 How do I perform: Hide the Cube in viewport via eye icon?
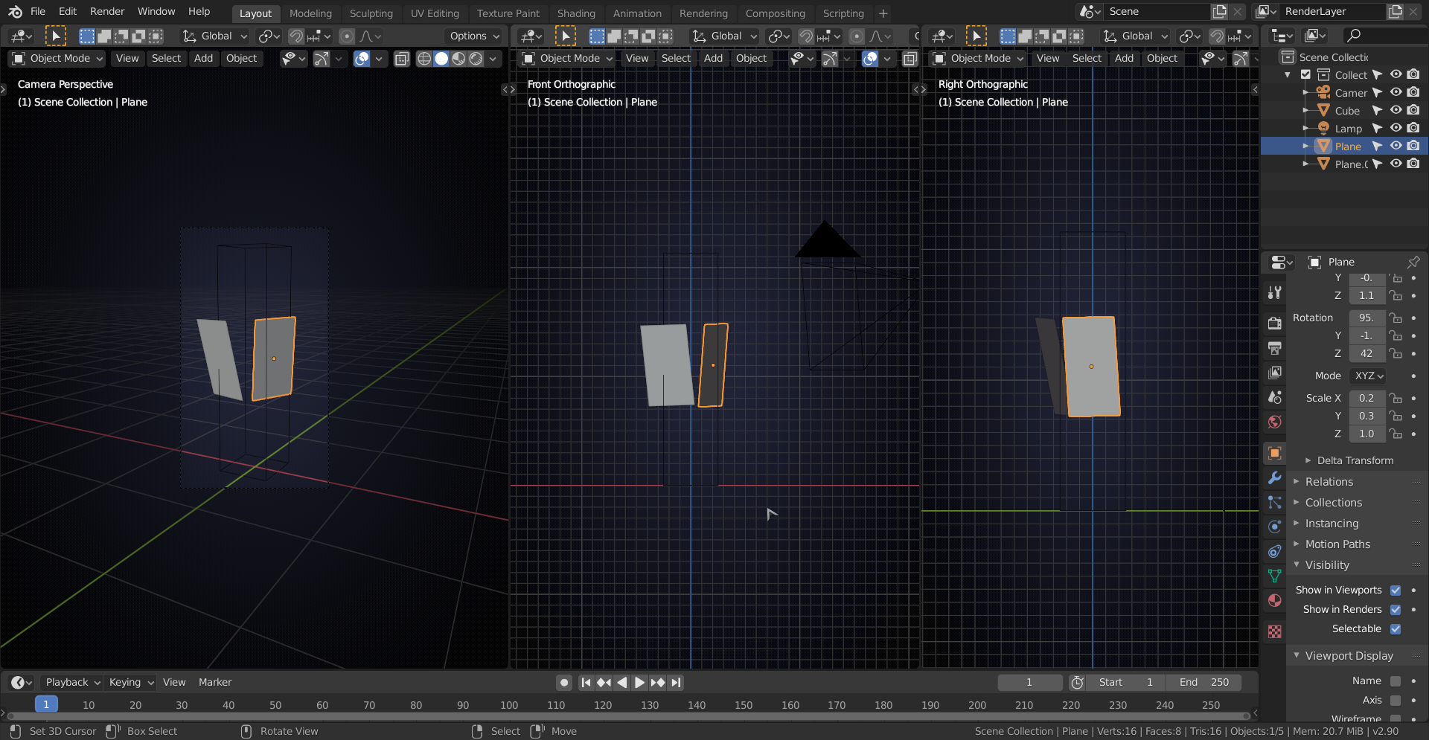pos(1396,110)
